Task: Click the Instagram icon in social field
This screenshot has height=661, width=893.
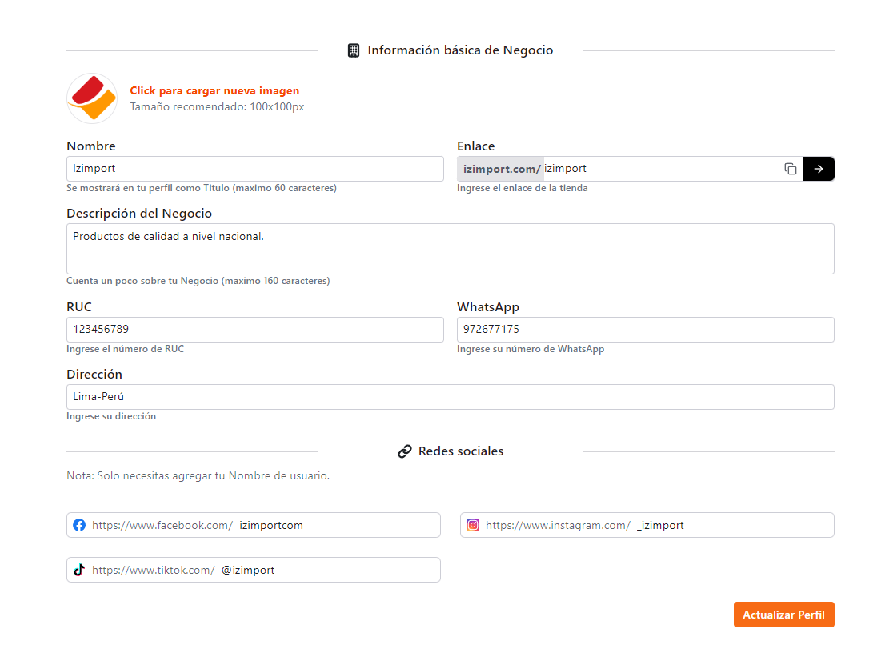Action: (x=473, y=525)
